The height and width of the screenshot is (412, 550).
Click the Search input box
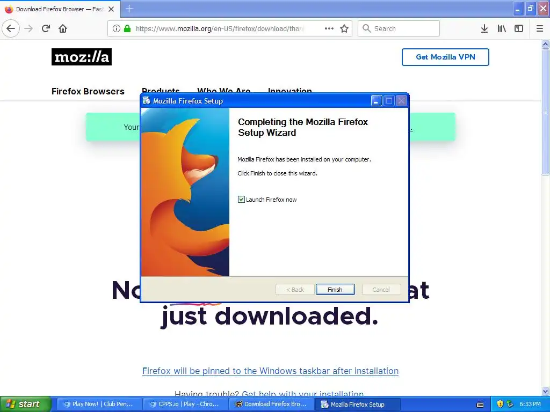399,28
